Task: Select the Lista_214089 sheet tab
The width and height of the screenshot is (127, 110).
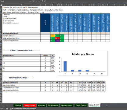Action: click(94, 105)
